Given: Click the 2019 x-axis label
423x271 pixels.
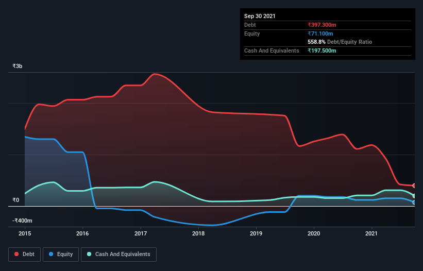Looking at the screenshot, I should [256, 233].
